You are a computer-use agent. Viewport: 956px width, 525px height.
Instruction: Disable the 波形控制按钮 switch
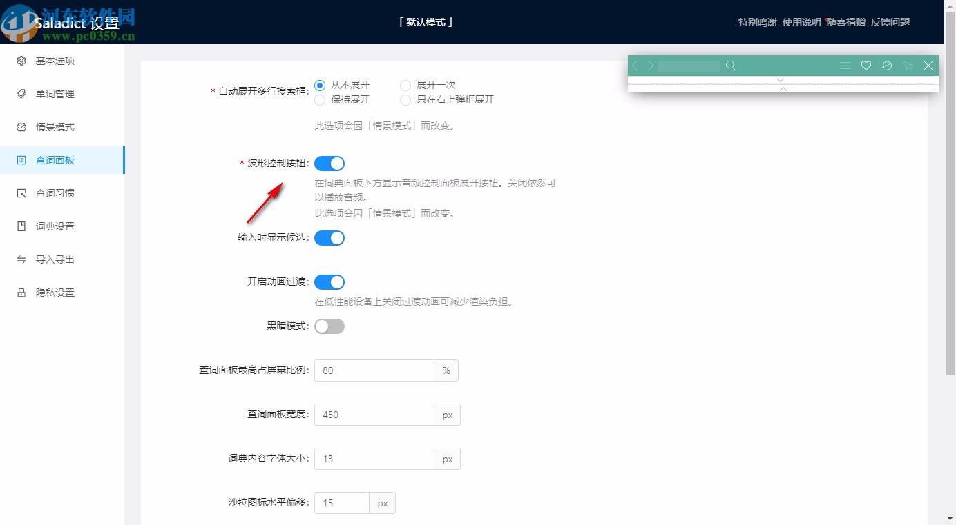[329, 163]
